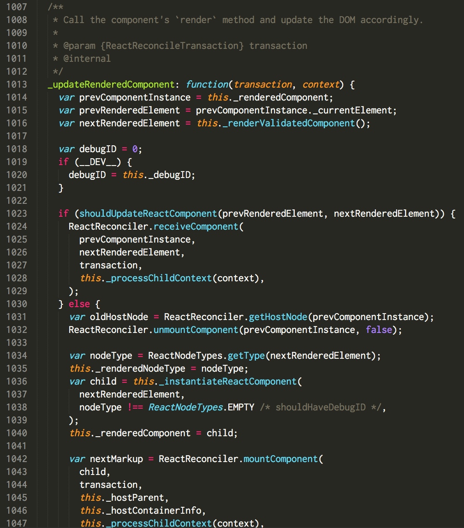464x528 pixels.
Task: Click "shouldUpdateReactComponent" call on line 1023
Action: [x=148, y=214]
